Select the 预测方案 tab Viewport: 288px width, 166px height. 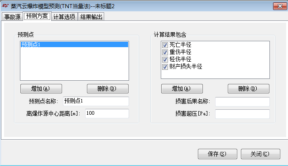(37, 16)
